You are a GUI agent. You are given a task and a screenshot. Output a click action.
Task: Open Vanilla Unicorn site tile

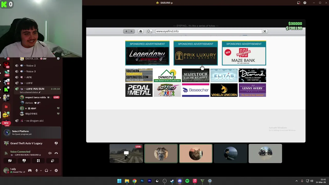click(x=224, y=90)
